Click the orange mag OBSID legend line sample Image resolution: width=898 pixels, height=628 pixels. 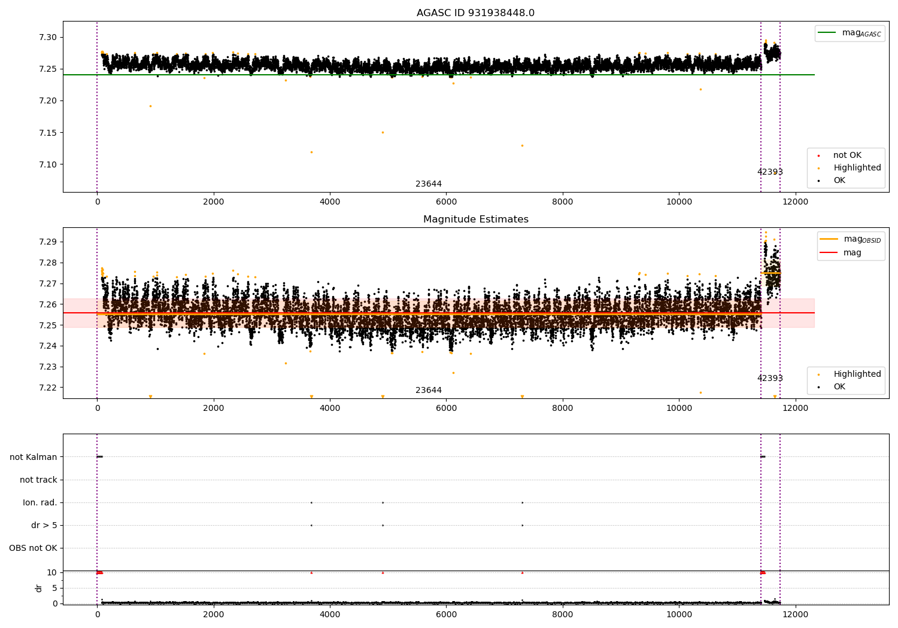[829, 239]
